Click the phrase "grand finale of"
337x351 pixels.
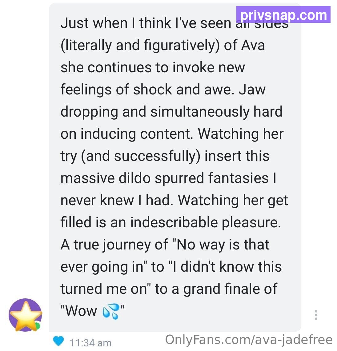(230, 289)
